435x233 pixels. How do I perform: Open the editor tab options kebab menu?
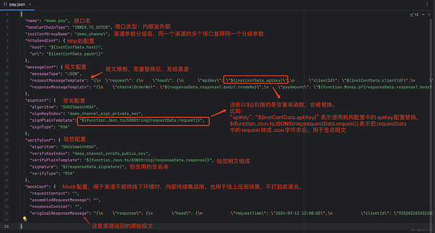click(427, 4)
